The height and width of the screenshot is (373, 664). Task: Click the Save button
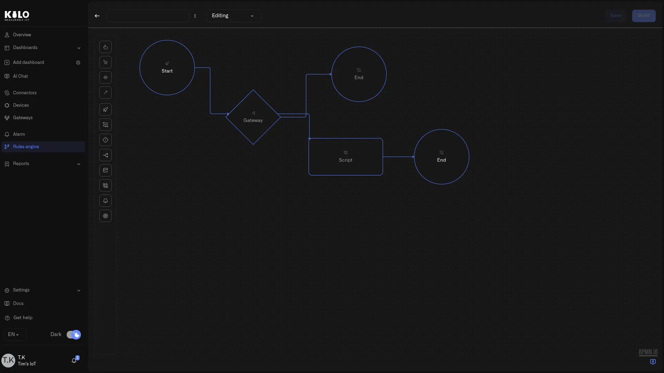pyautogui.click(x=616, y=16)
